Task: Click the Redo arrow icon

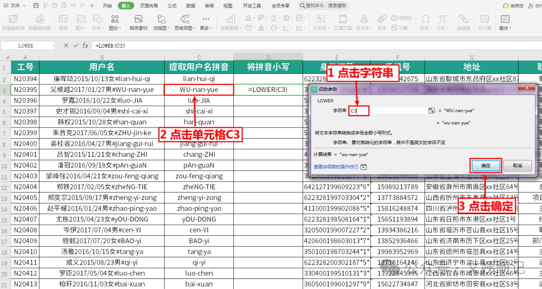Action: click(82, 6)
